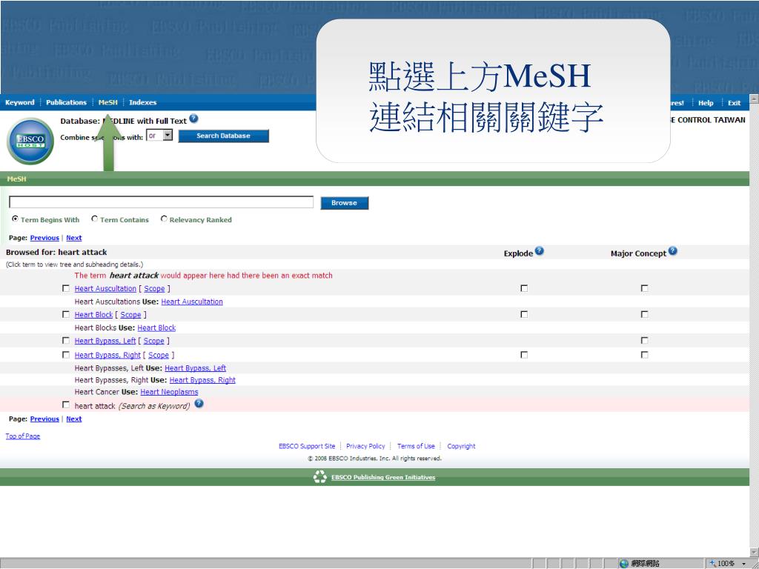Go to Next page at bottom
This screenshot has width=759, height=569.
[x=74, y=419]
